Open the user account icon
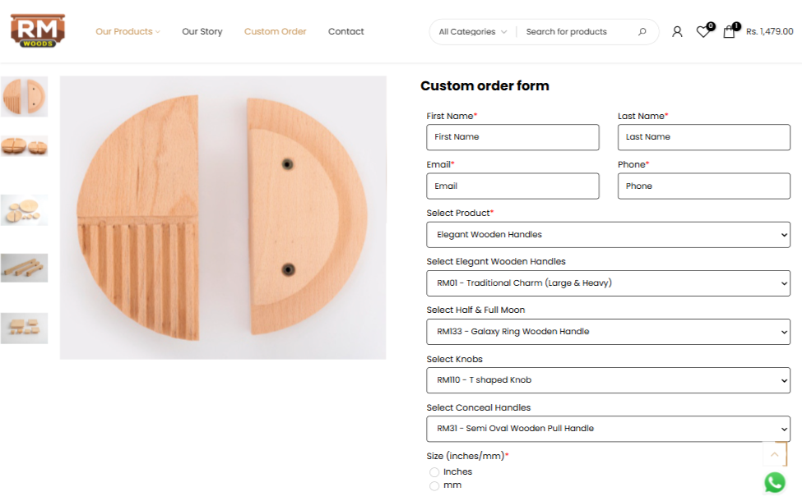The height and width of the screenshot is (501, 802). pyautogui.click(x=677, y=32)
